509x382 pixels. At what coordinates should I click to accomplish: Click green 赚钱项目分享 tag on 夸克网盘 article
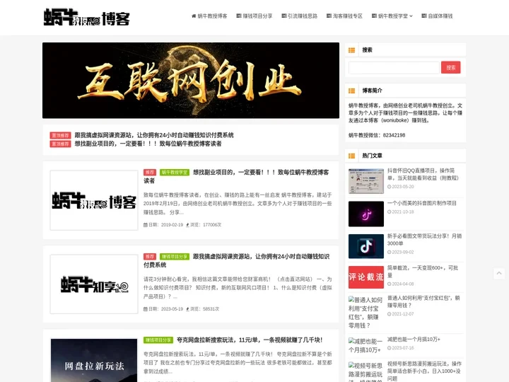158,340
